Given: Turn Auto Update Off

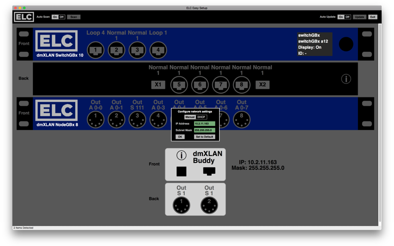Looking at the screenshot, I should click(x=348, y=17).
